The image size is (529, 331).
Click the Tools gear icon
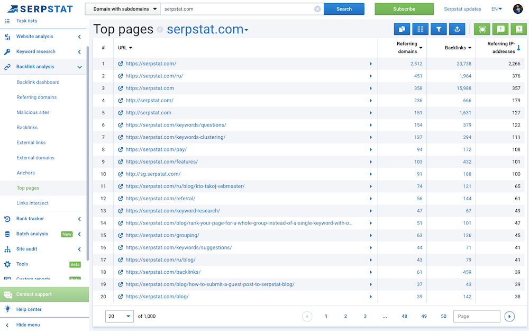coord(7,264)
